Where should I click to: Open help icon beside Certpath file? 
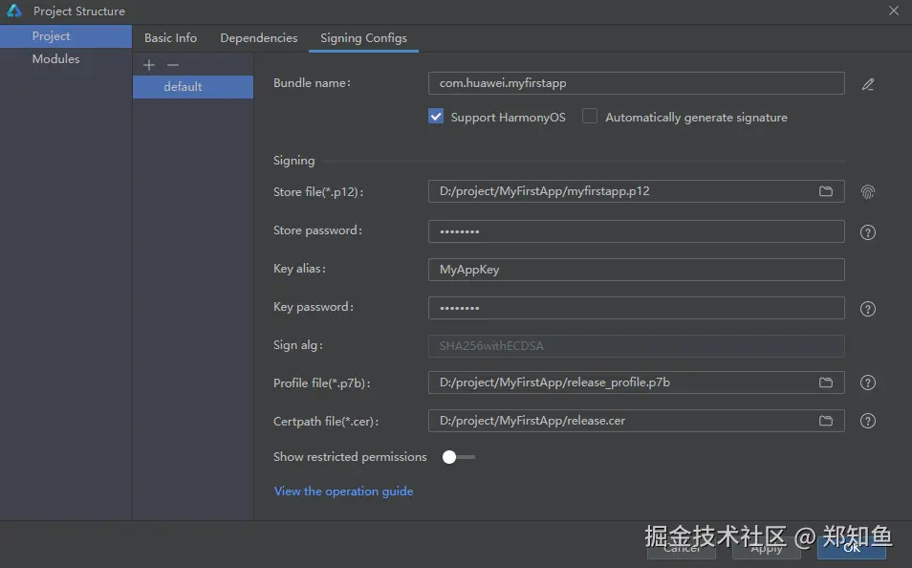(868, 422)
